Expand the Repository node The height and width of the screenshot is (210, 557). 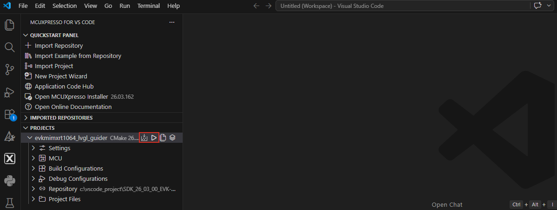(x=33, y=189)
